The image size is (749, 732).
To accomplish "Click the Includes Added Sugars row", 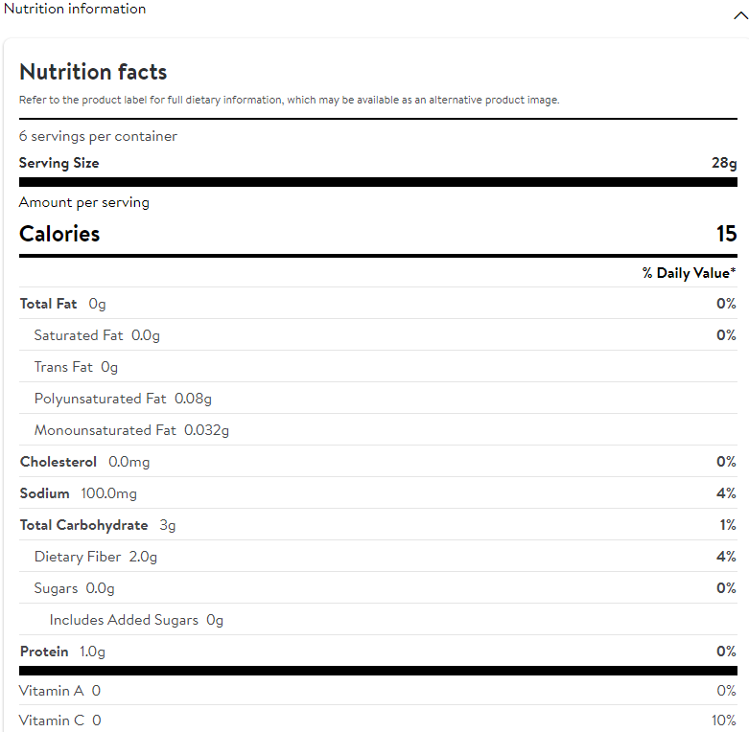I will click(136, 620).
